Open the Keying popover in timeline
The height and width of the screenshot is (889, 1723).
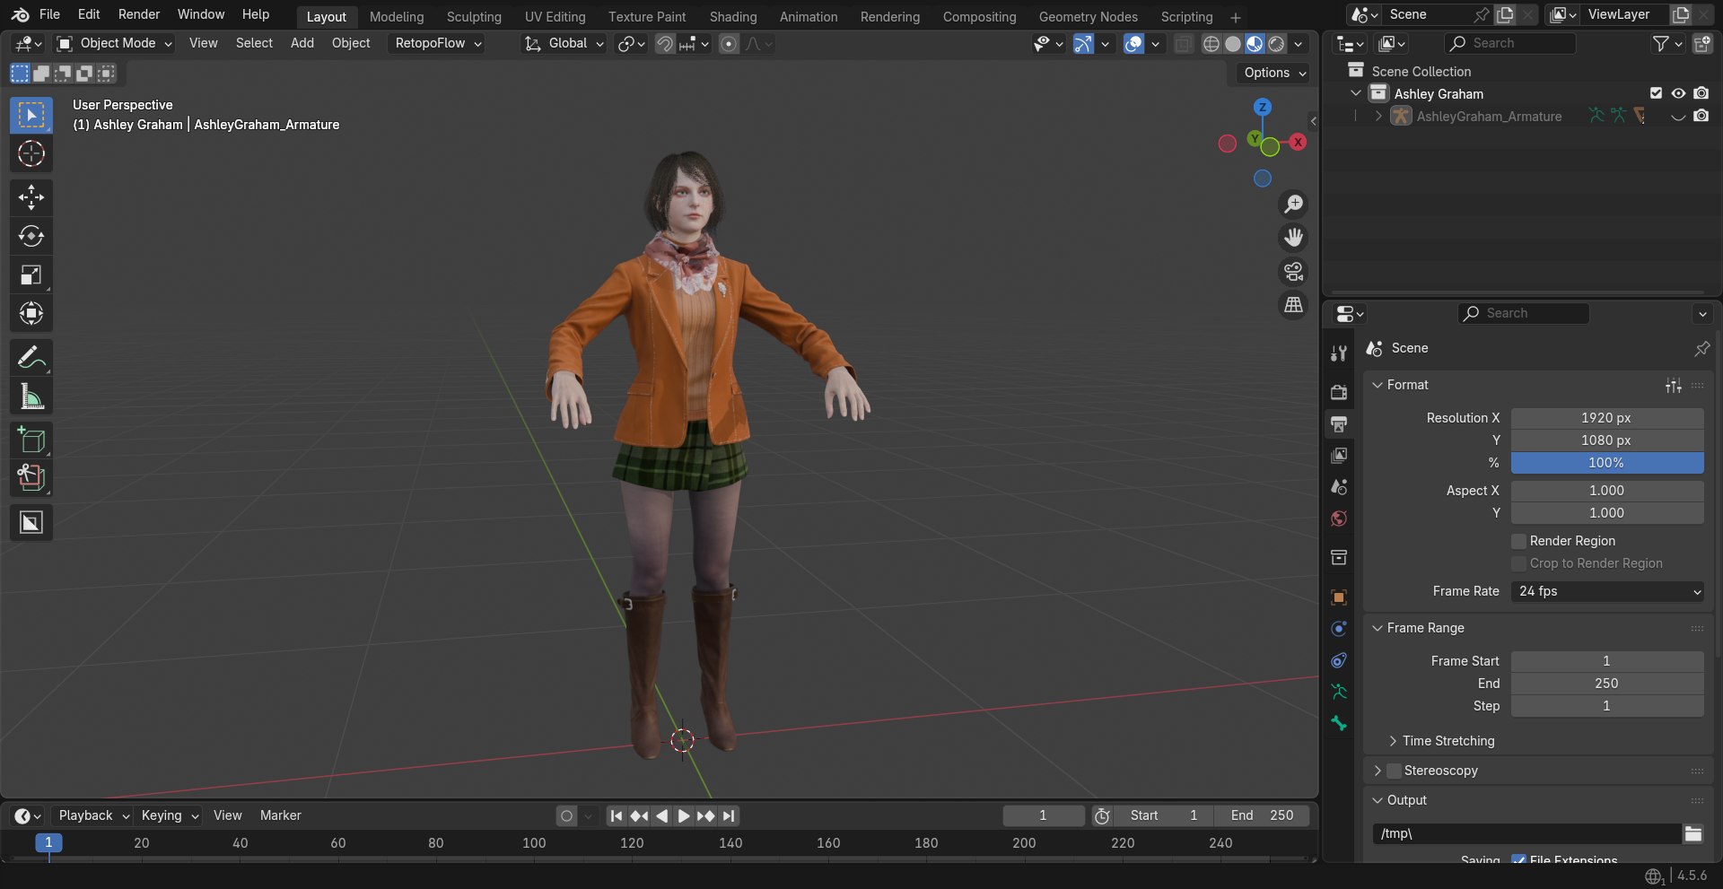tap(170, 815)
